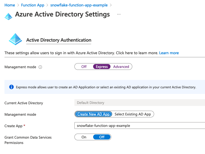
Task: Switch to Advanced management mode
Action: (x=121, y=67)
